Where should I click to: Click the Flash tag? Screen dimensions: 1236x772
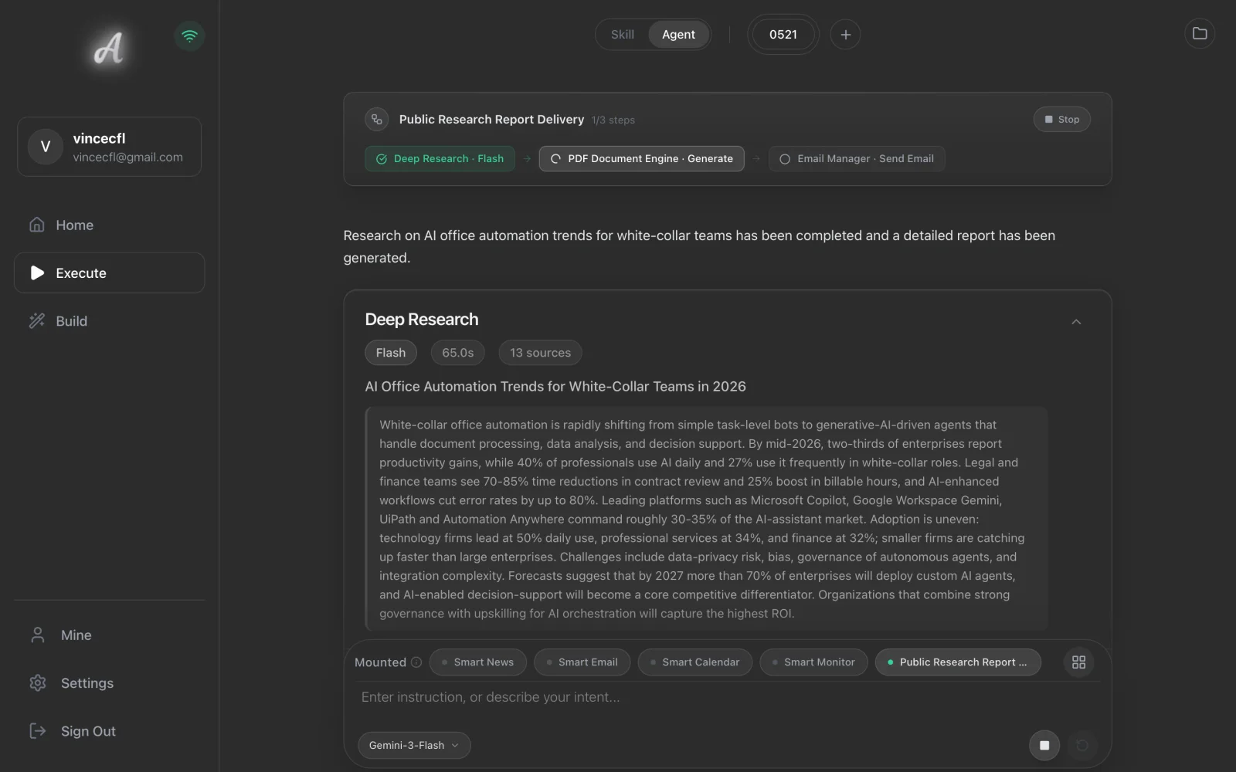[391, 353]
